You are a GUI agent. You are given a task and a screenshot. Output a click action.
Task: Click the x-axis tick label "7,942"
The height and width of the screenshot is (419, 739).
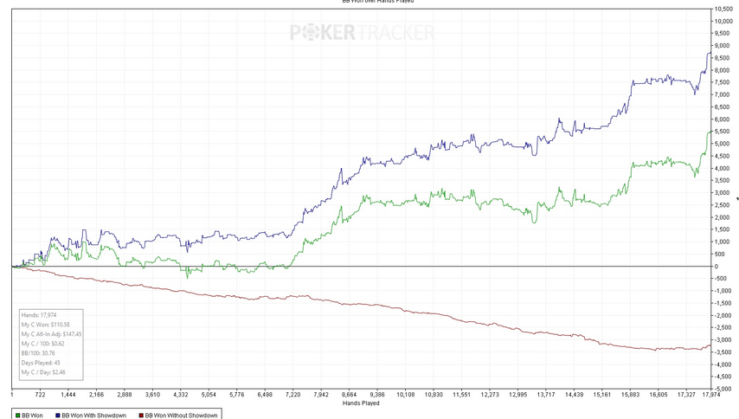321,395
